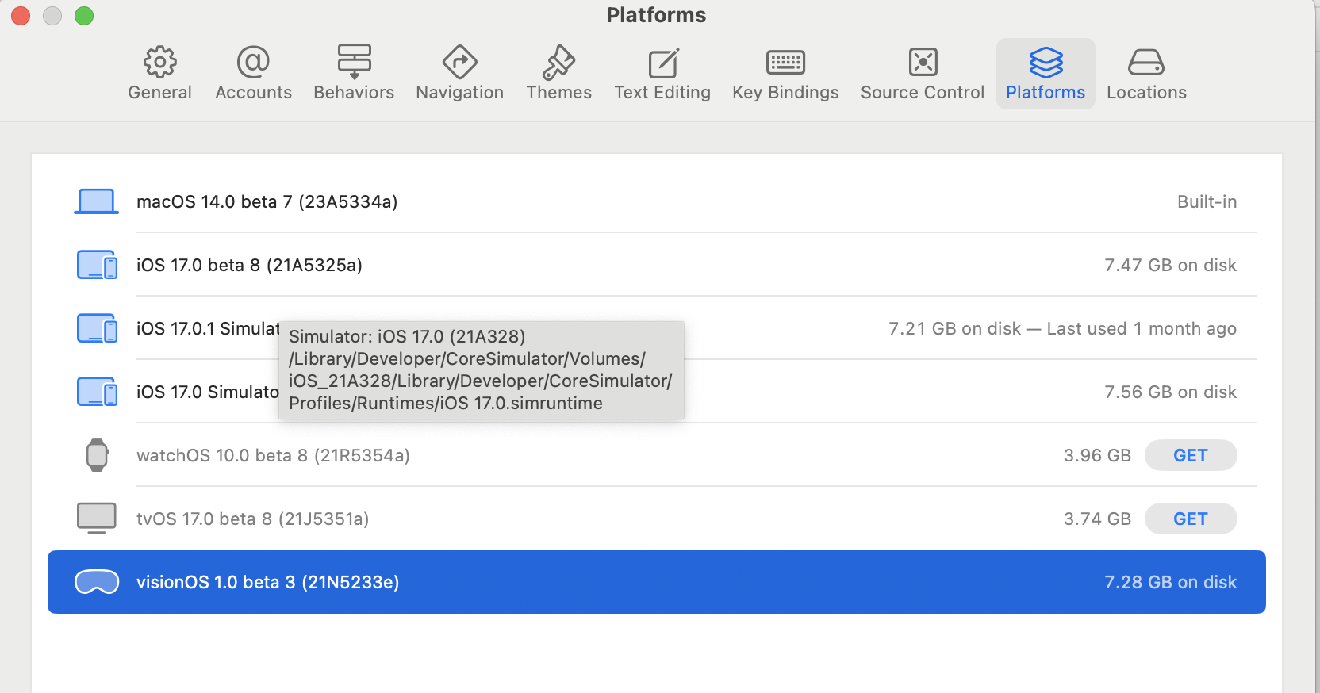The image size is (1320, 693).
Task: Click the visionOS headset icon
Action: [x=97, y=582]
